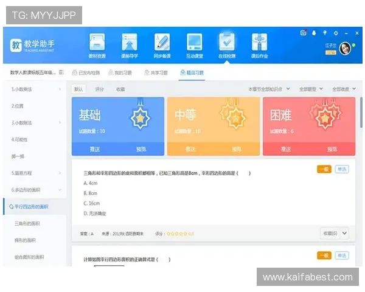Click the user avatar photo
The height and width of the screenshot is (292, 365).
coord(345,49)
